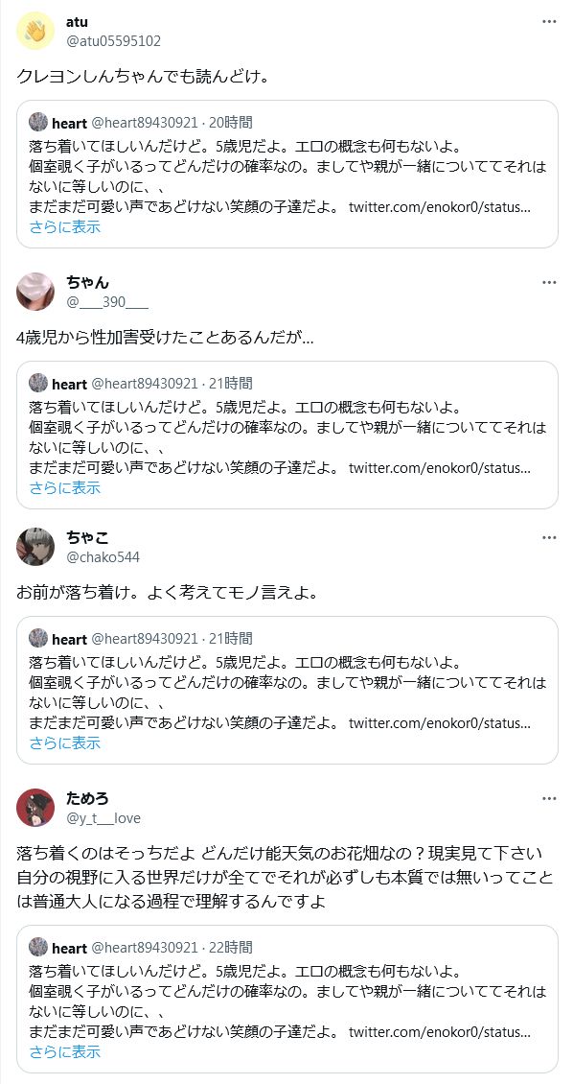Open the more options menu on ためろ's tweet
Screen dimensions: 573x1084
(549, 798)
